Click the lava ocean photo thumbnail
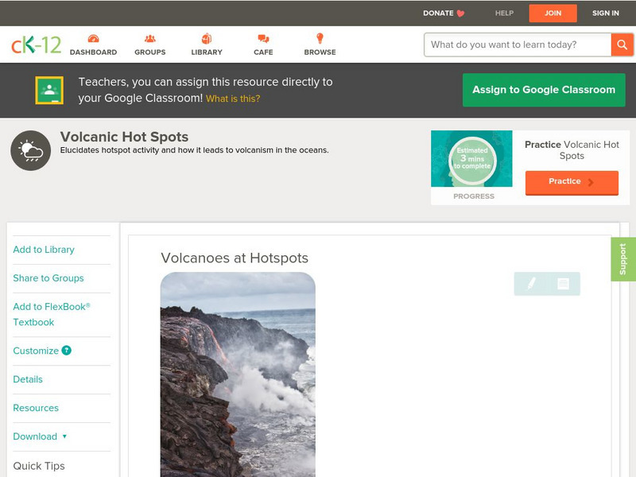Viewport: 636px width, 477px height. (238, 374)
